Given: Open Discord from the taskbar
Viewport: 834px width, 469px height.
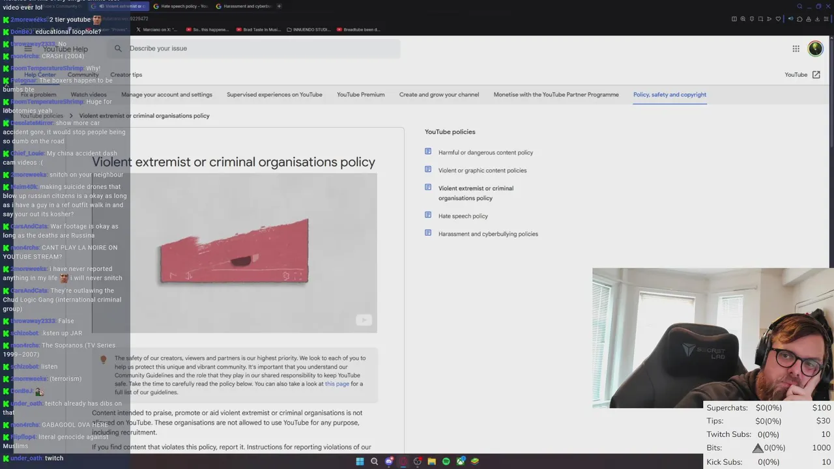Looking at the screenshot, I should (388, 461).
